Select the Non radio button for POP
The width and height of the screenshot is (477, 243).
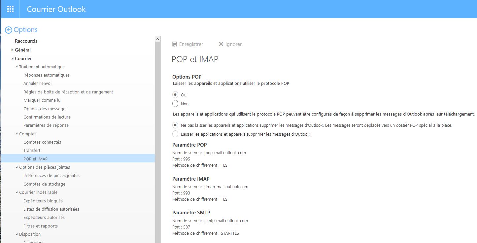point(175,104)
